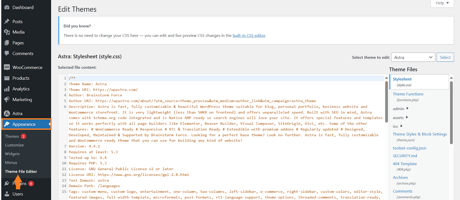
Task: Click the Dashboard gauge icon
Action: (x=7, y=7)
